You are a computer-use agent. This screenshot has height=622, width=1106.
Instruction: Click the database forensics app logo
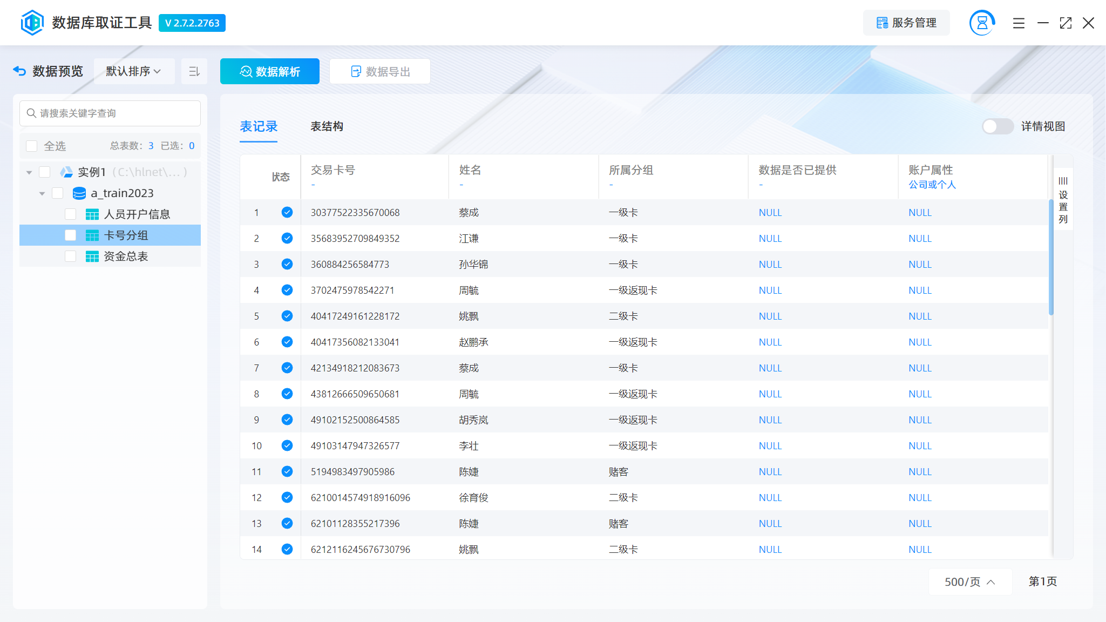[x=32, y=23]
